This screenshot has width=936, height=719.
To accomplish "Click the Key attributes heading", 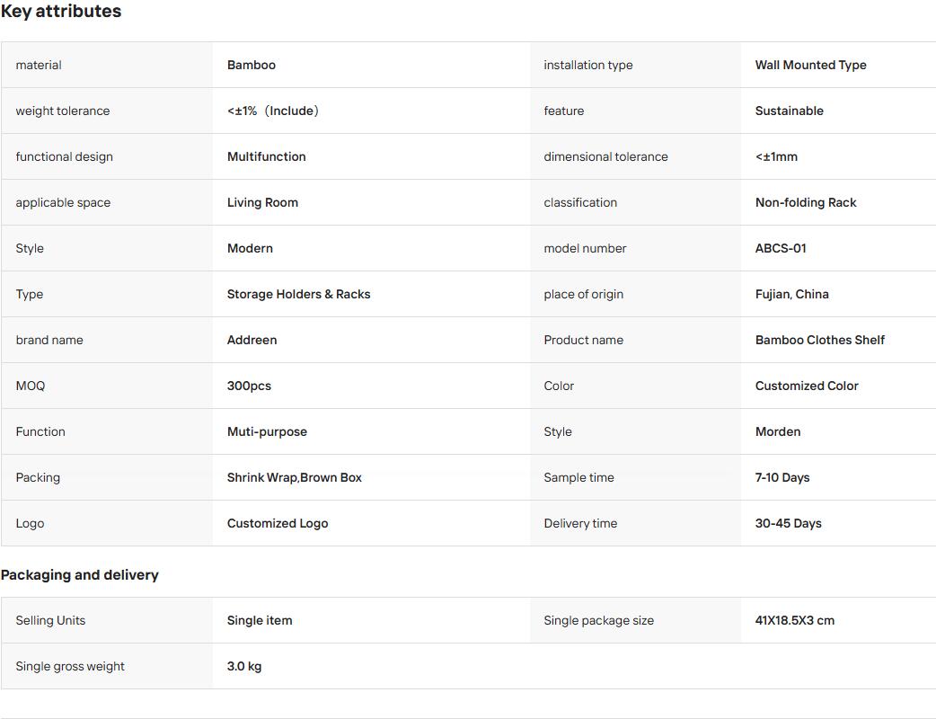I will (x=61, y=12).
